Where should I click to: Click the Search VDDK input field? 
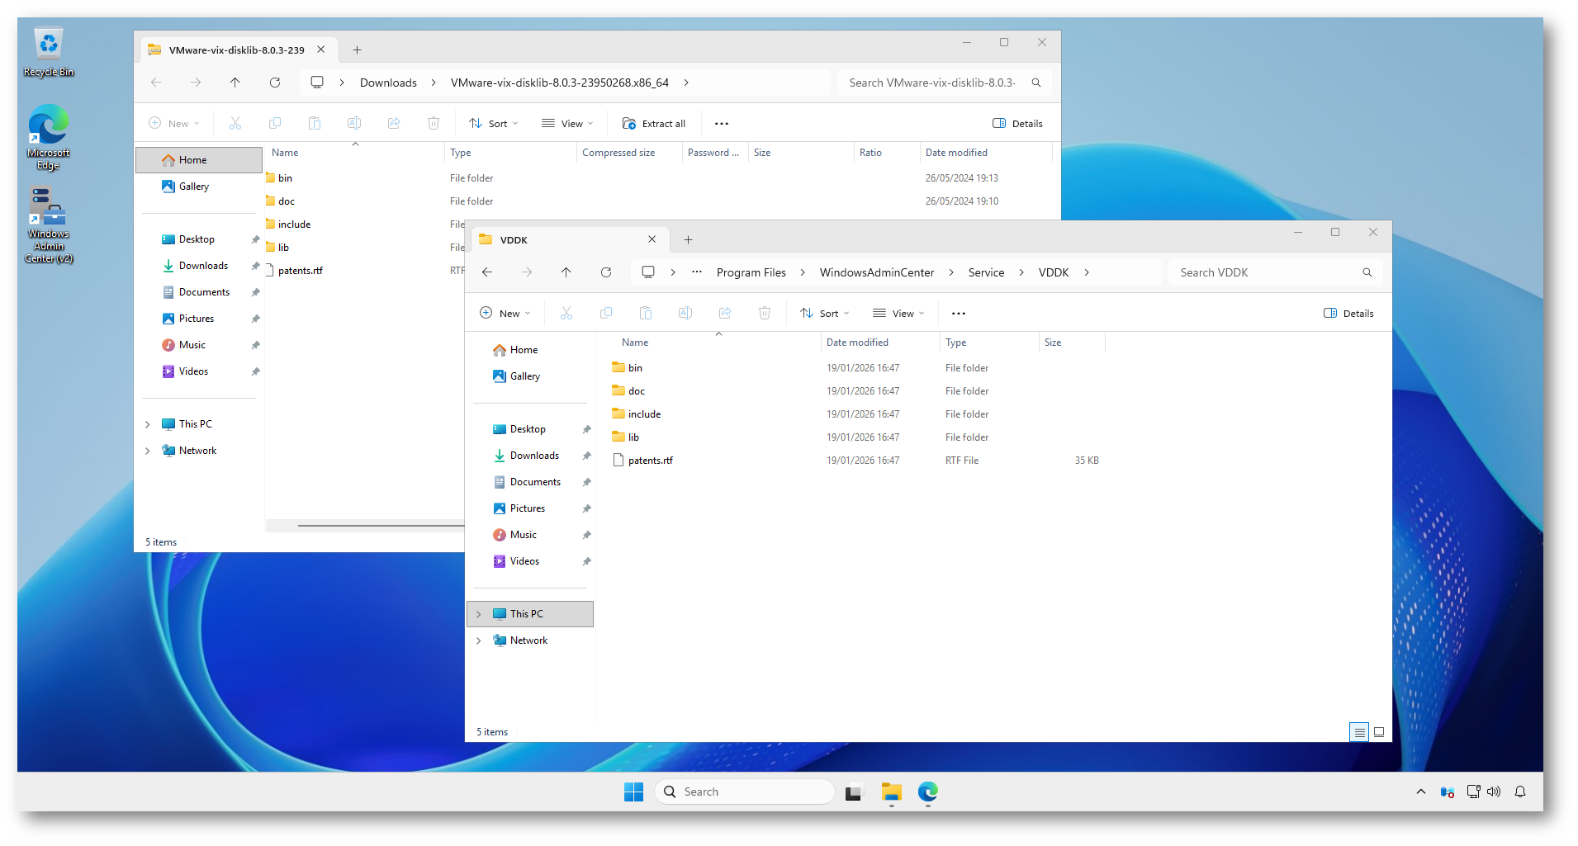pos(1268,272)
